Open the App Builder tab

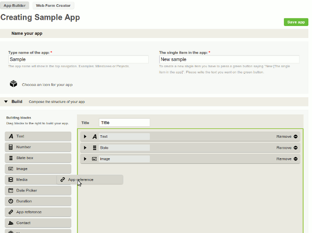tap(15, 6)
